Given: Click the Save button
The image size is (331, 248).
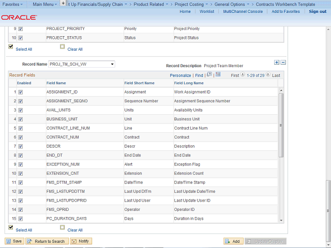Looking at the screenshot, I should pyautogui.click(x=14, y=241).
